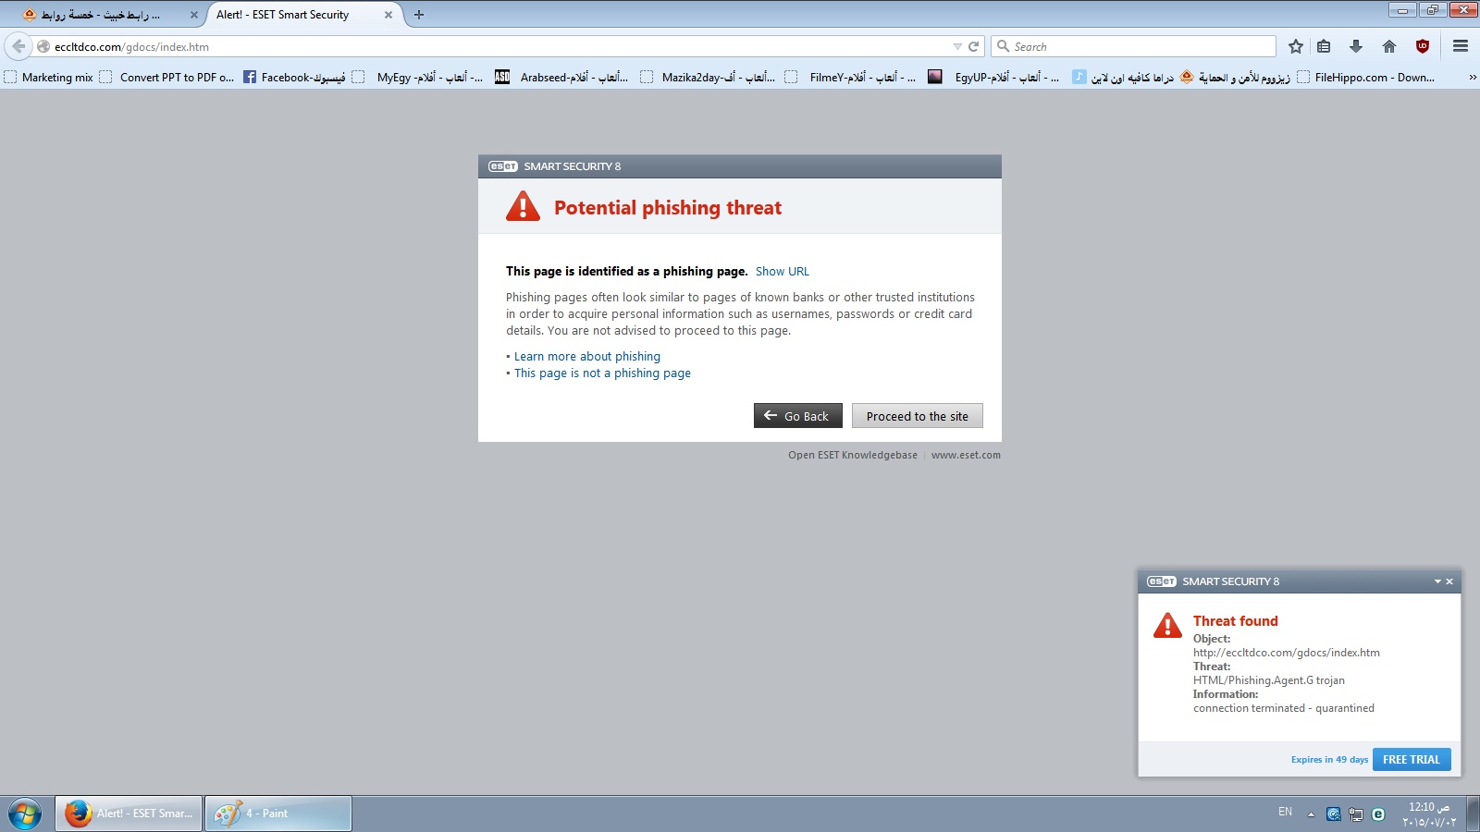The image size is (1480, 832).
Task: Click the Show URL link
Action: coord(783,271)
